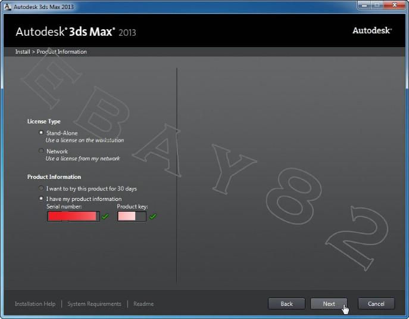
Task: Select the Network license radio button
Action: (x=41, y=151)
